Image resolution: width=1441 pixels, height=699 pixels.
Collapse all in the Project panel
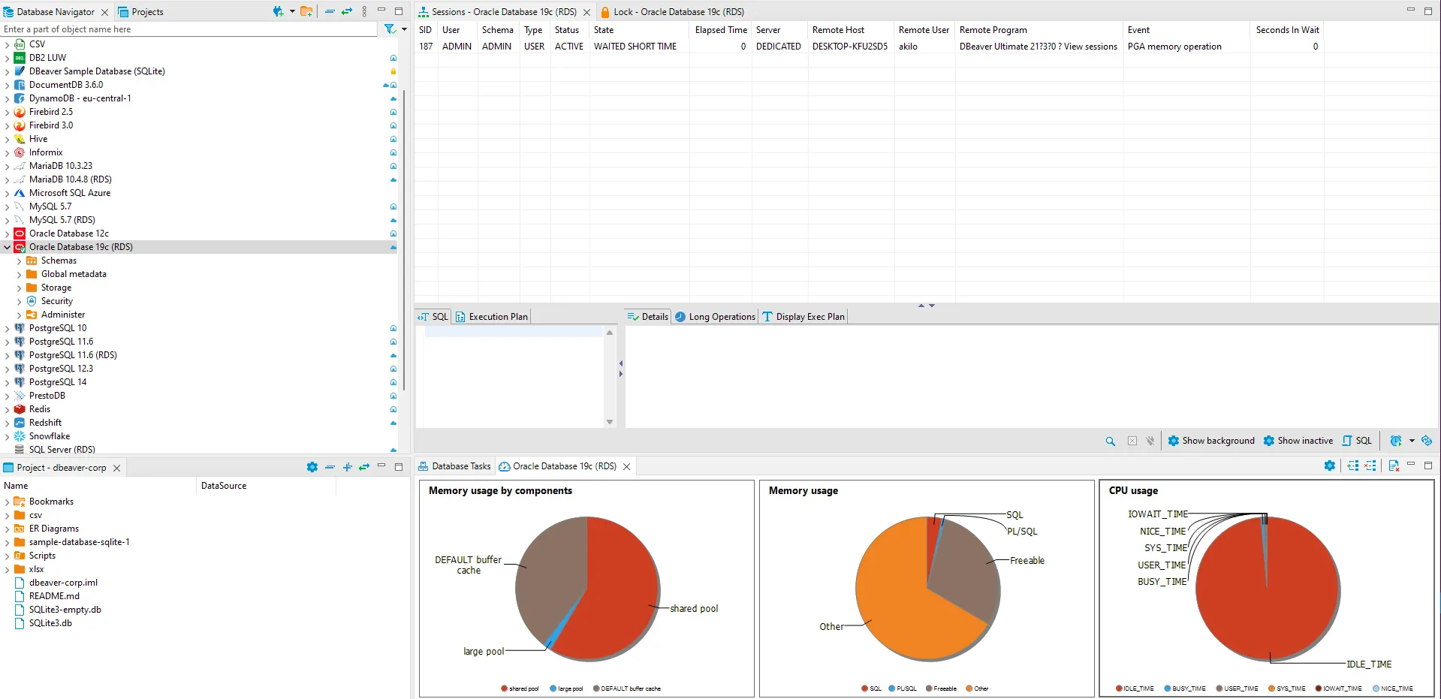tap(330, 467)
